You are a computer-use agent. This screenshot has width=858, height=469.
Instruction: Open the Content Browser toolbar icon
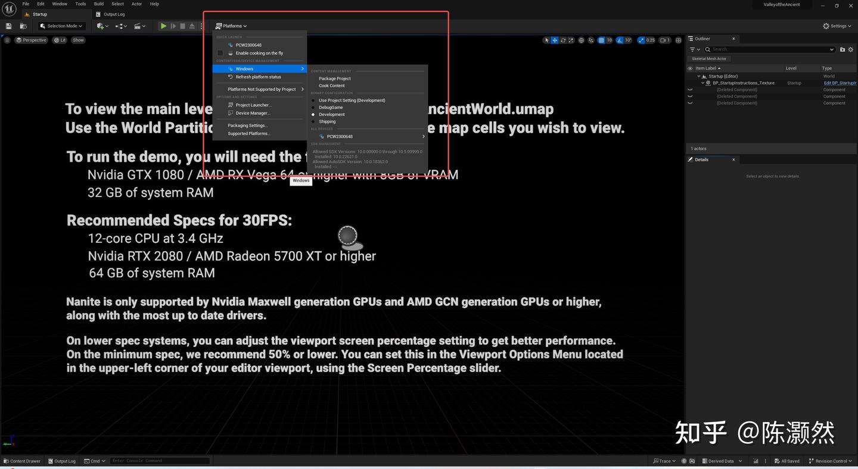(x=23, y=26)
